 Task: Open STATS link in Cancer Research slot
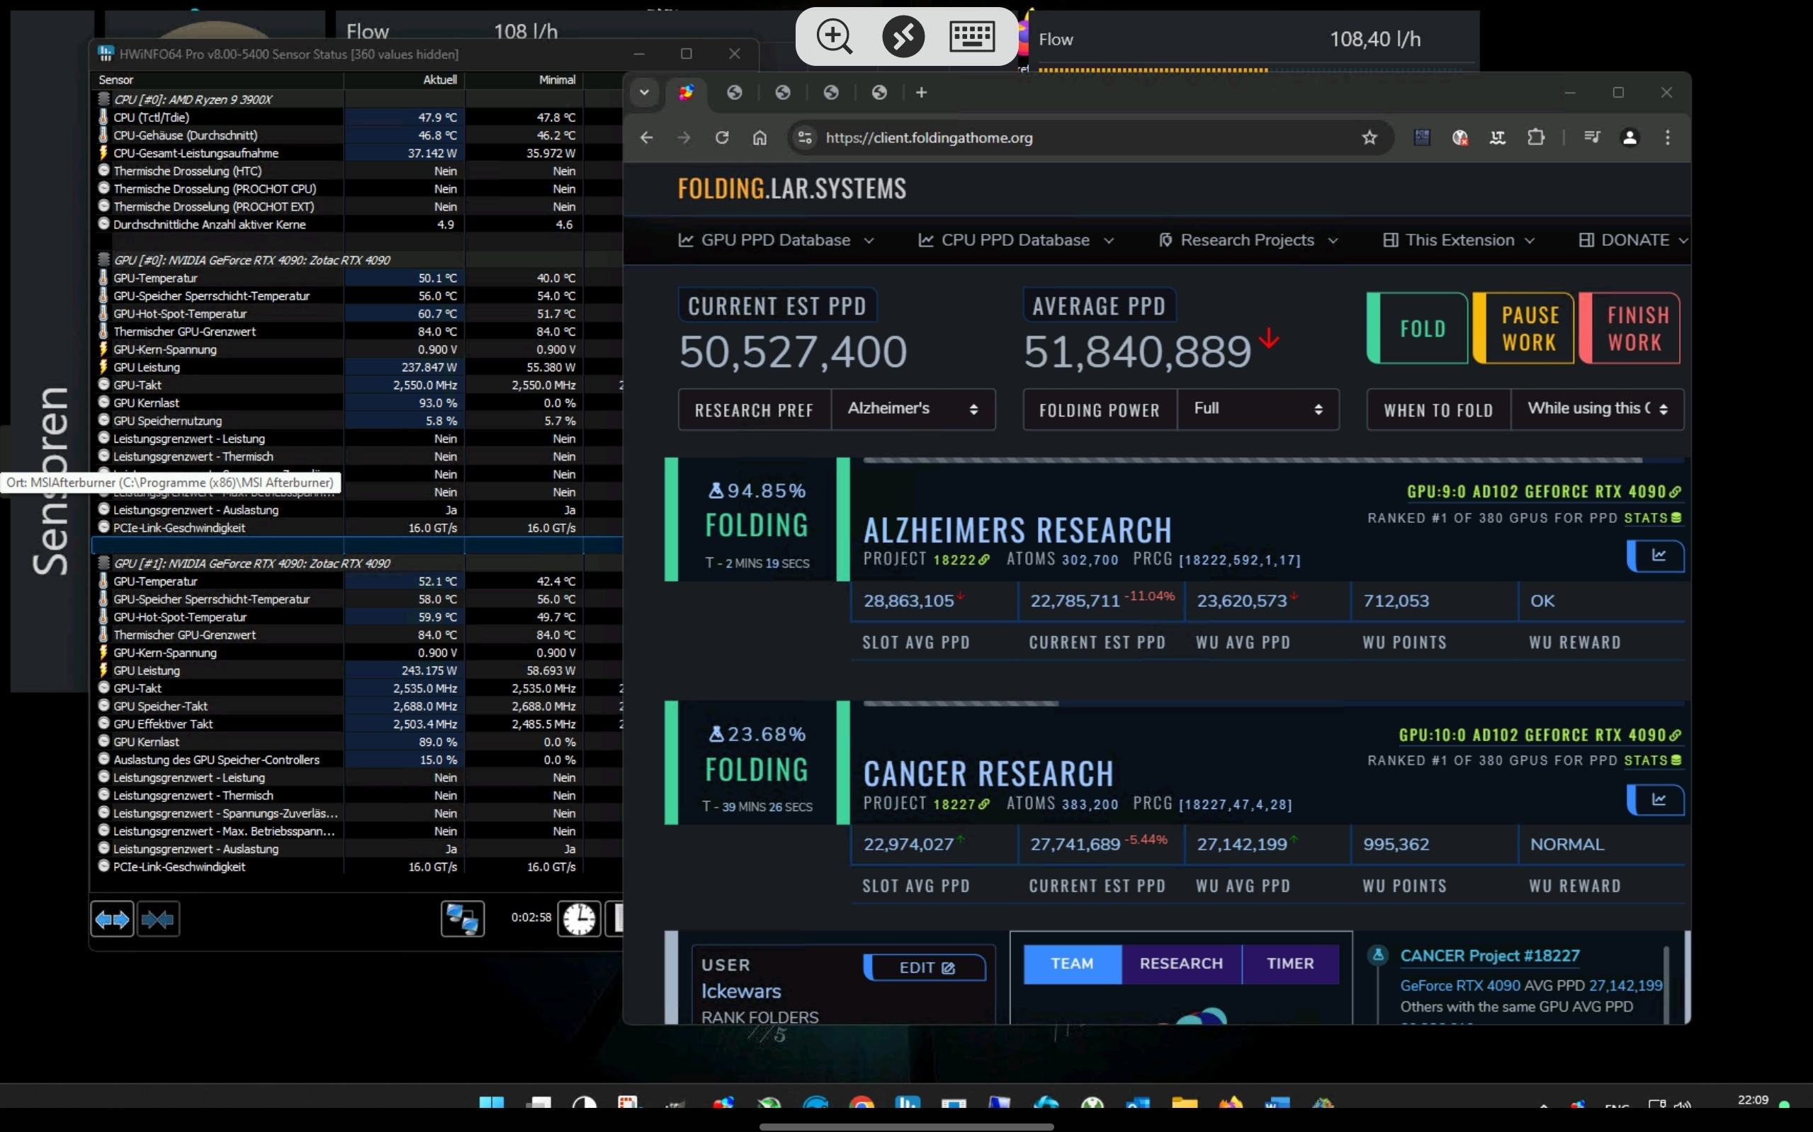[1653, 760]
